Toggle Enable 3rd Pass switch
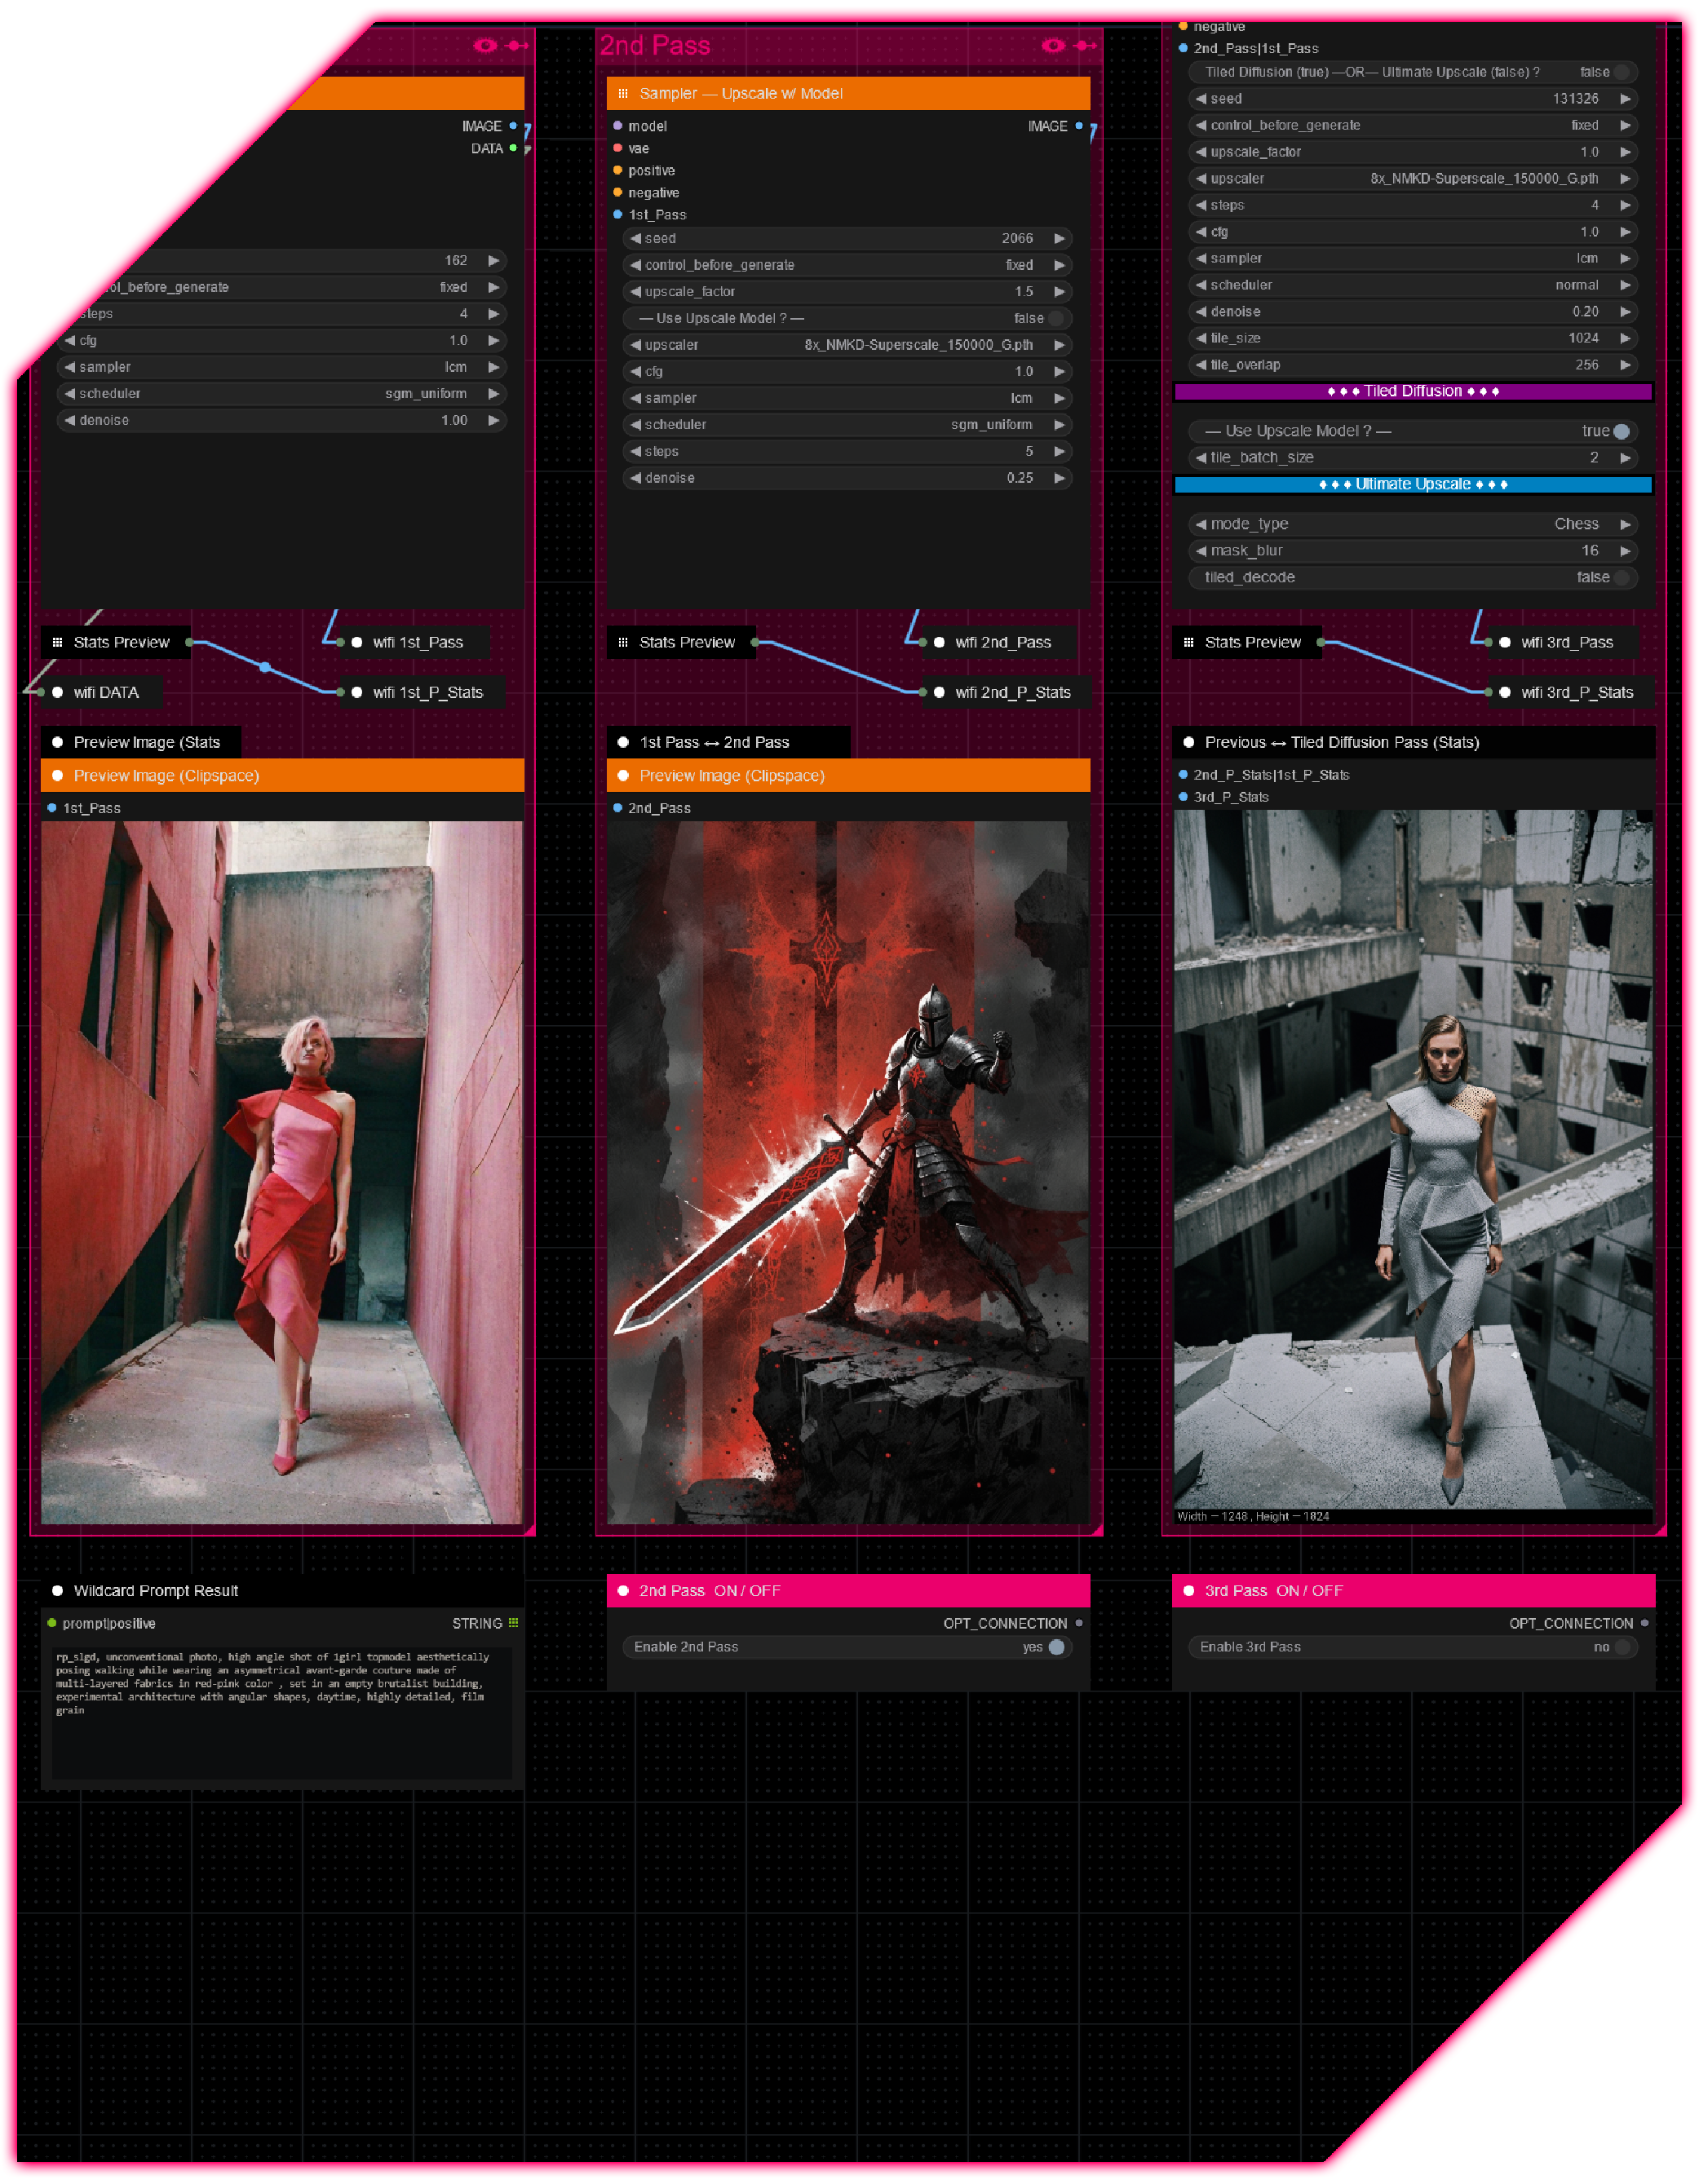The height and width of the screenshot is (2184, 1699). point(1621,1647)
